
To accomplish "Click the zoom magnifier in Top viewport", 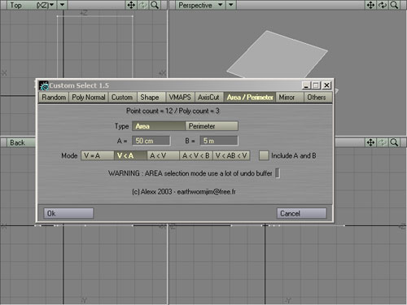I will tap(155, 5).
